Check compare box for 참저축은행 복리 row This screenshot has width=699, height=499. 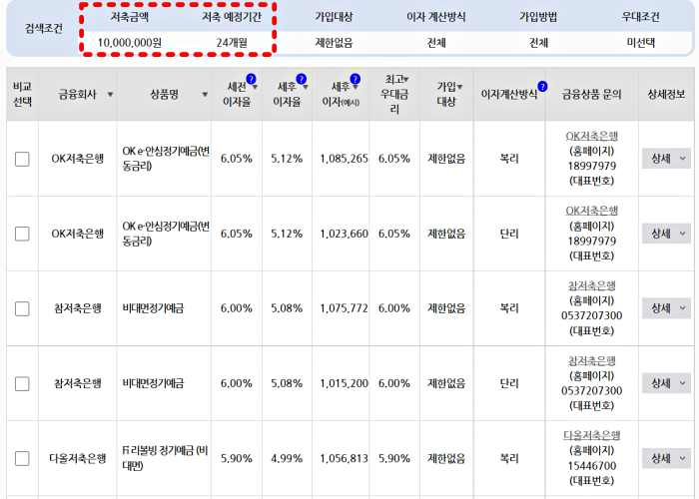pyautogui.click(x=22, y=308)
